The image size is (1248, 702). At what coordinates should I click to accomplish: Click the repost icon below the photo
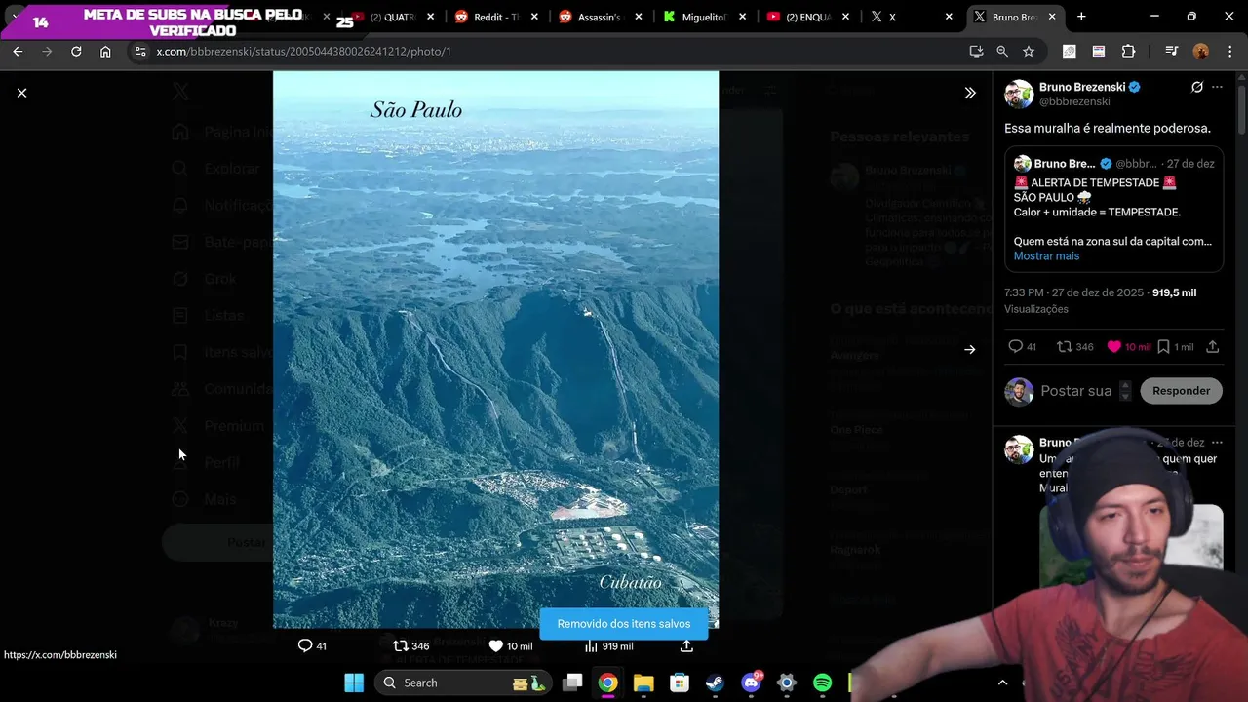[x=400, y=645]
